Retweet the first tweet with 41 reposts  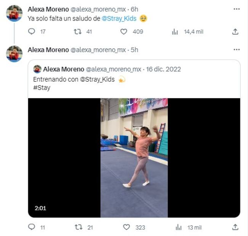78,32
